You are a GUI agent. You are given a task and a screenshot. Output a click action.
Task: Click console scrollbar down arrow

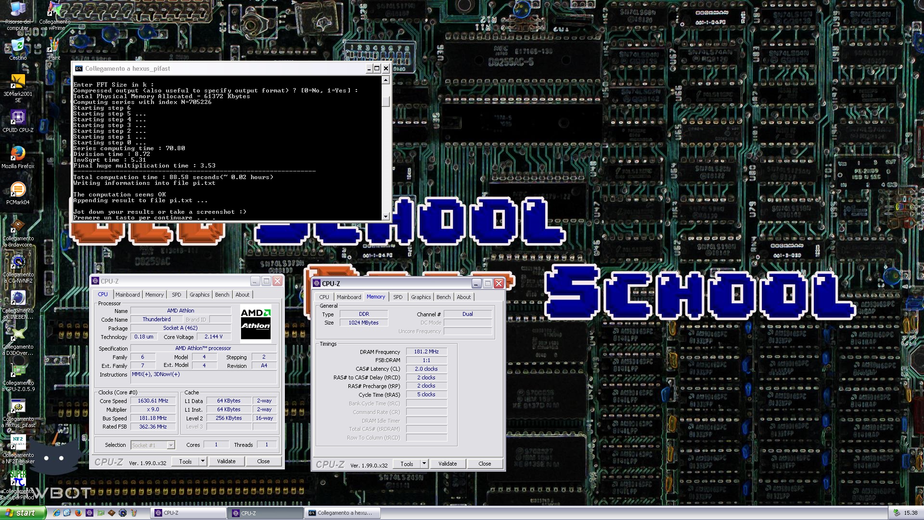[385, 217]
